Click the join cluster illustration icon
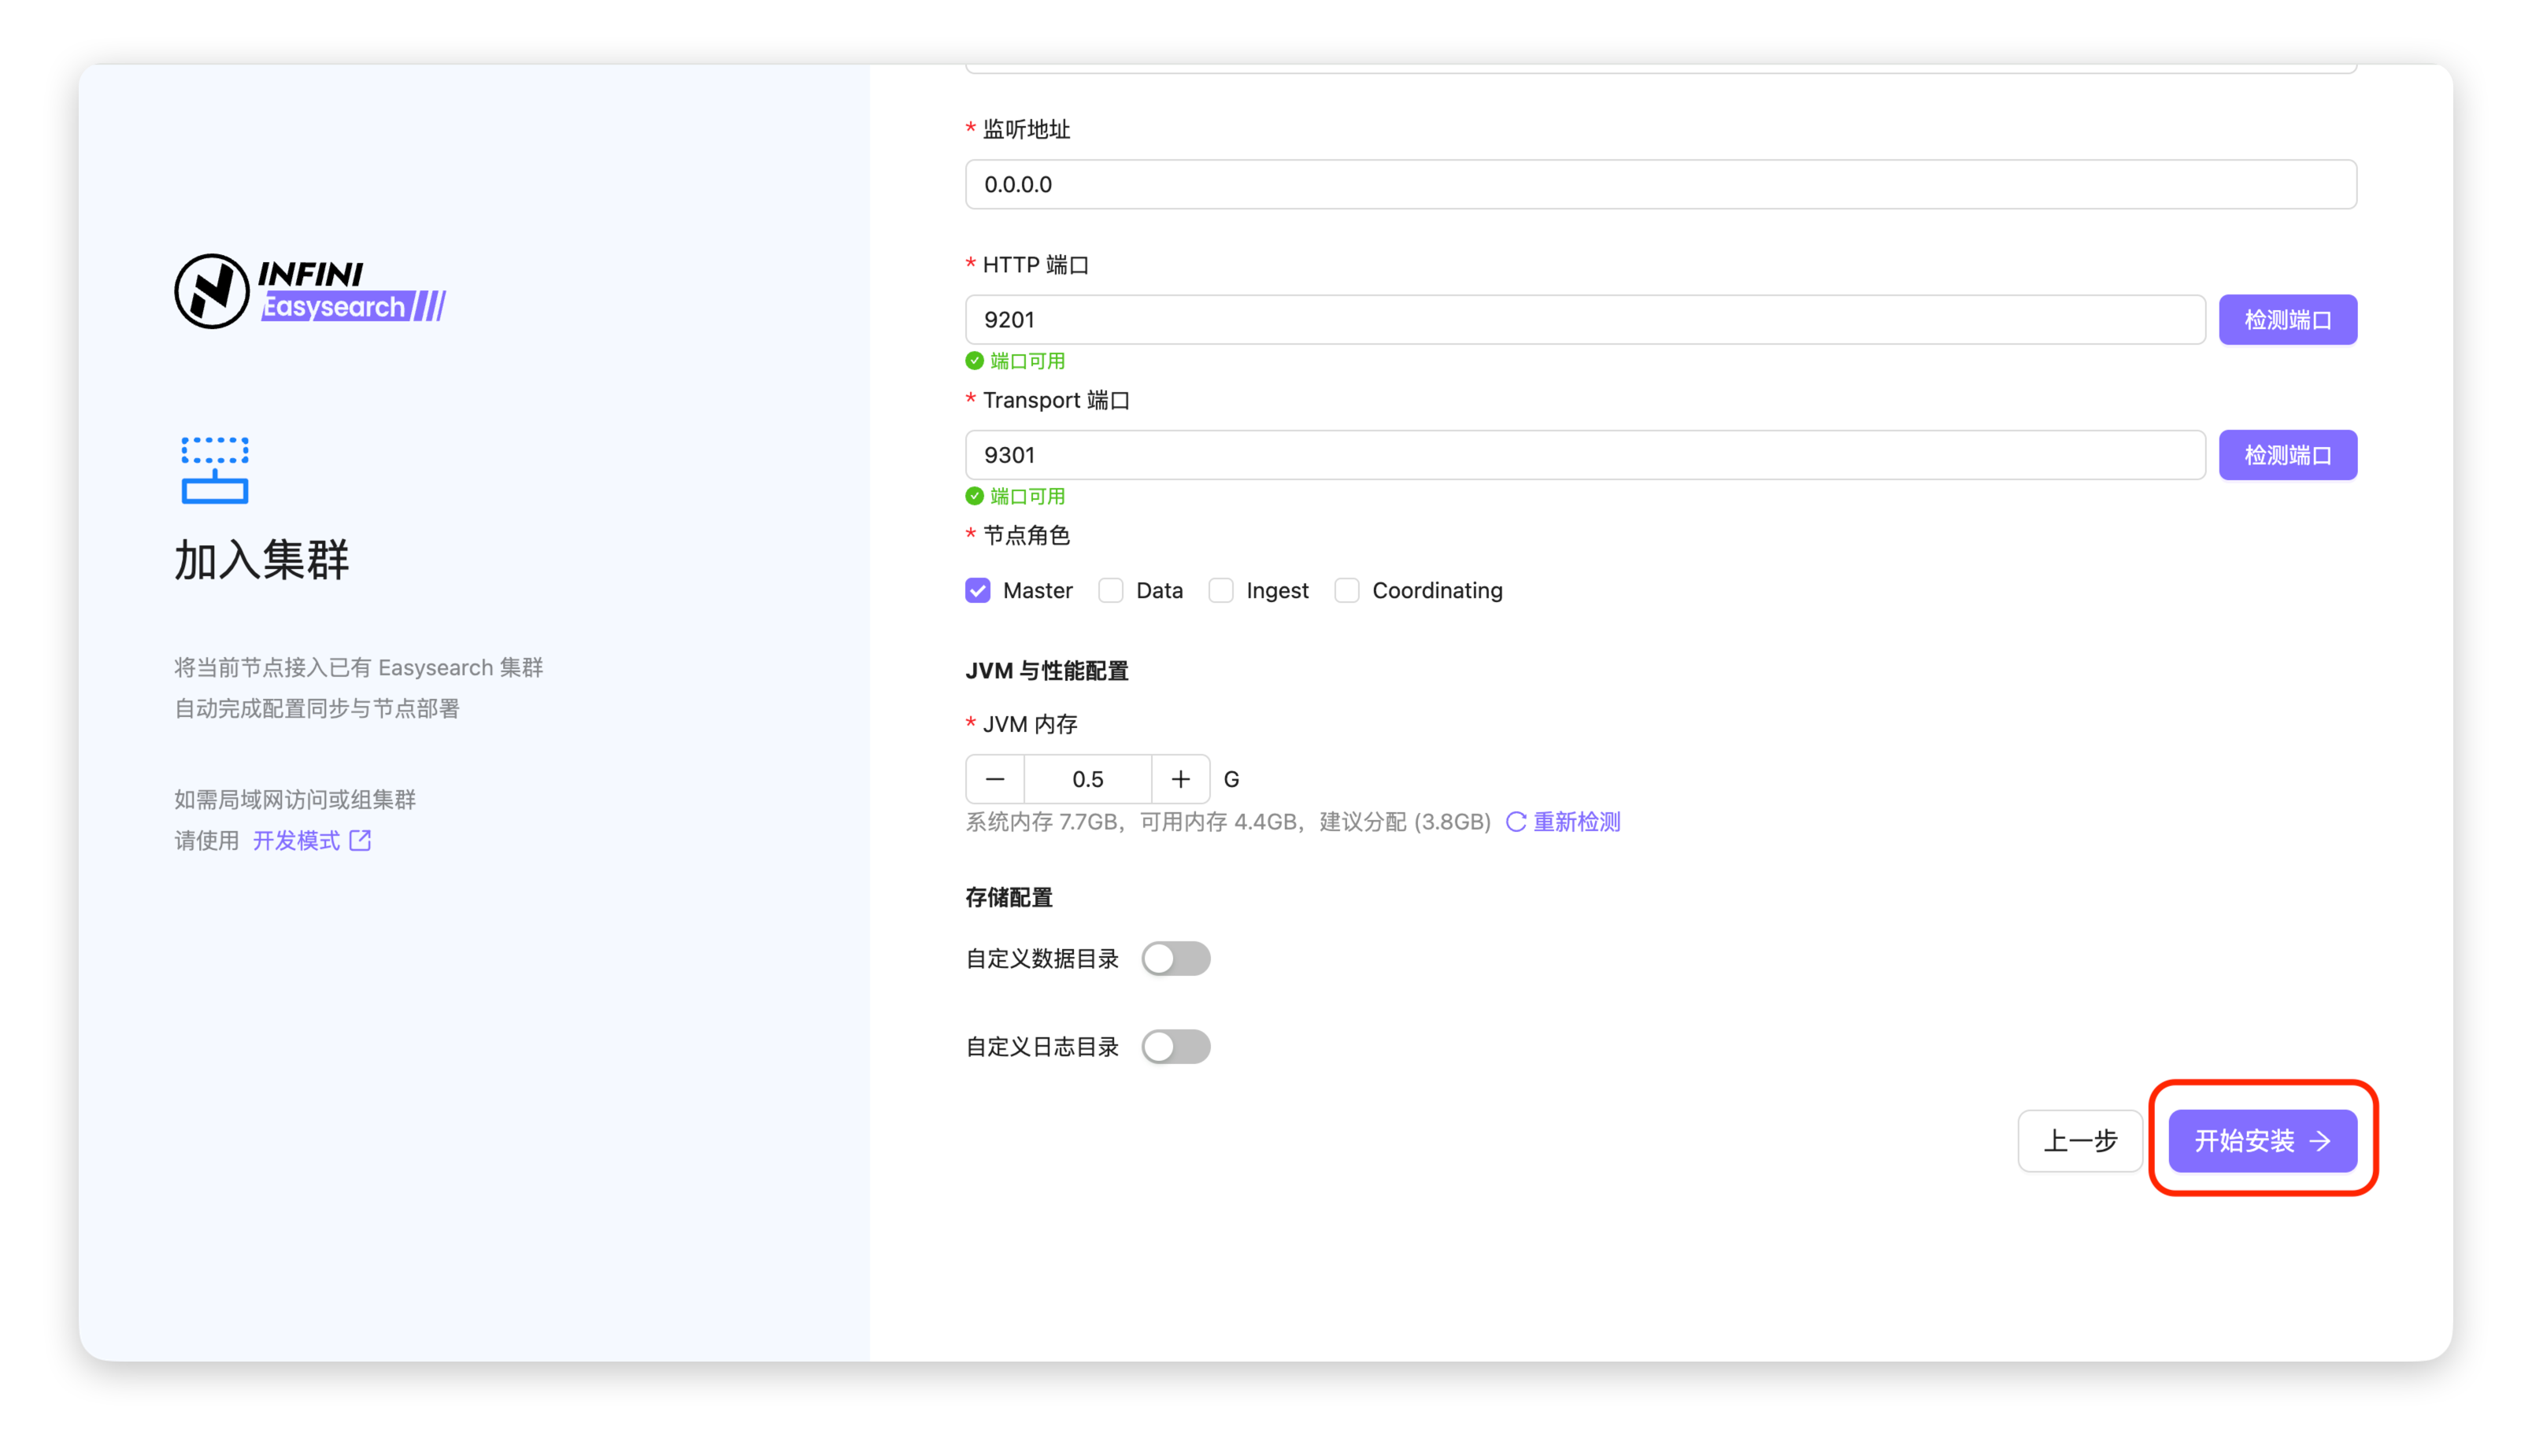The image size is (2532, 1456). [x=214, y=470]
